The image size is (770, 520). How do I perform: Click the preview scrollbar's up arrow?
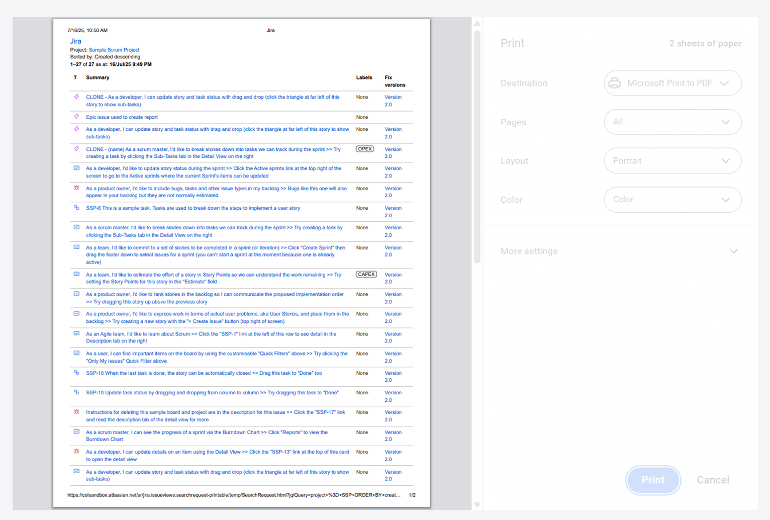477,23
